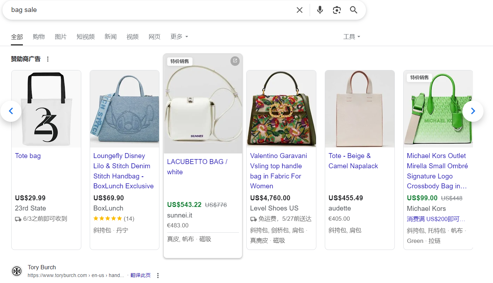The height and width of the screenshot is (283, 493).
Task: Click the Level Shoes US seller name
Action: click(x=274, y=208)
